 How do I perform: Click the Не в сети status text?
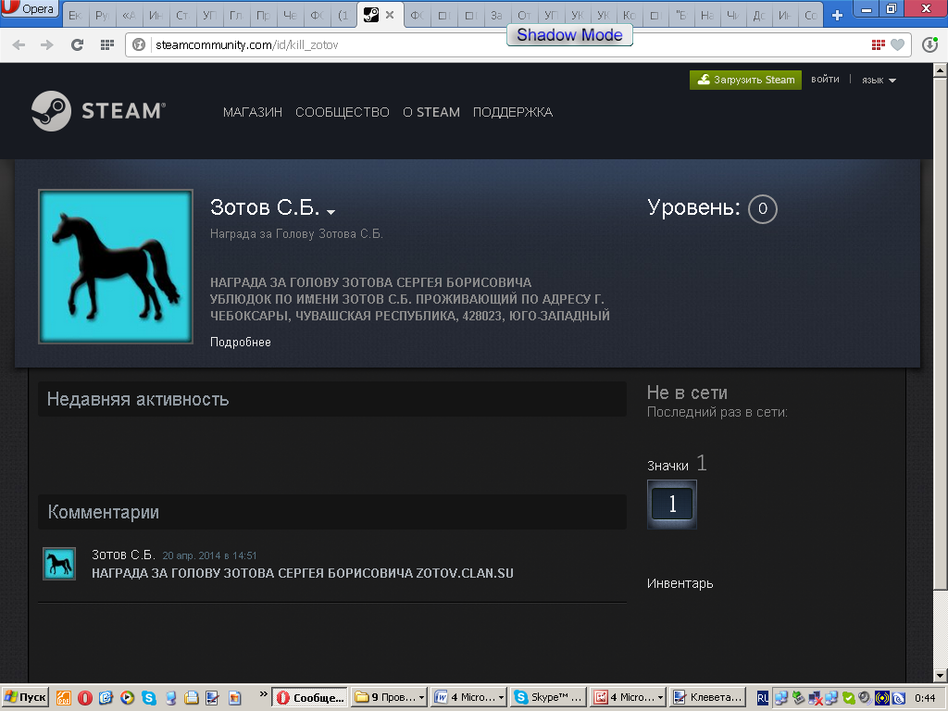(687, 393)
